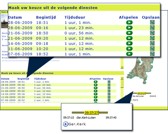This screenshot has height=134, width=168.
Task: Click the church photo thumbnail
Action: pyautogui.click(x=4, y=21)
